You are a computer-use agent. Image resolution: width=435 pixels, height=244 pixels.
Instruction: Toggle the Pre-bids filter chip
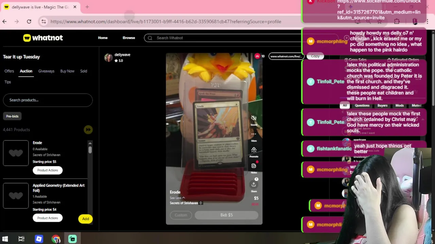12,116
